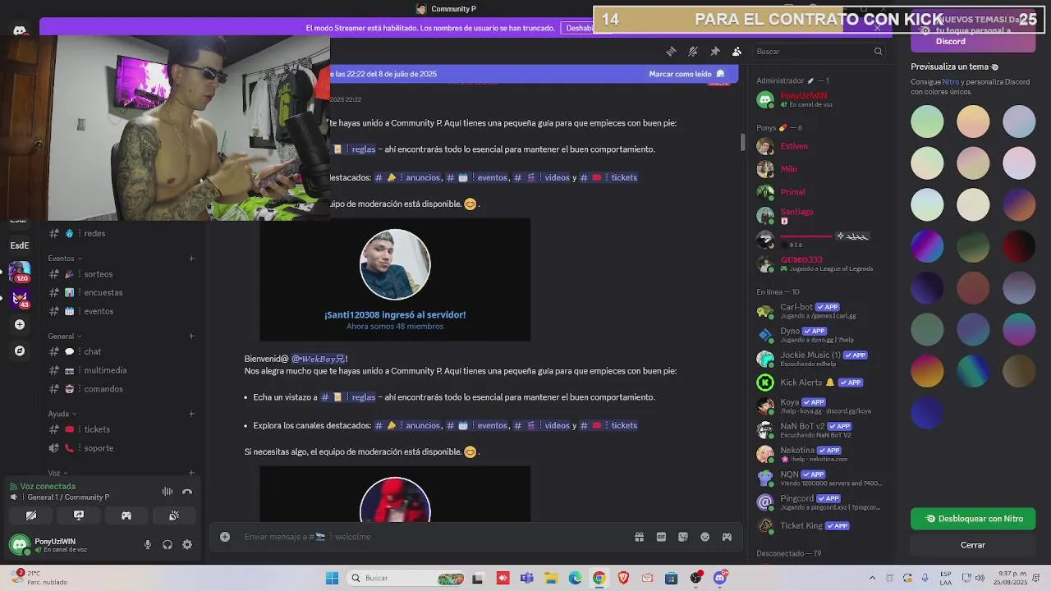Create channel in Eventos category
Image resolution: width=1051 pixels, height=591 pixels.
191,259
